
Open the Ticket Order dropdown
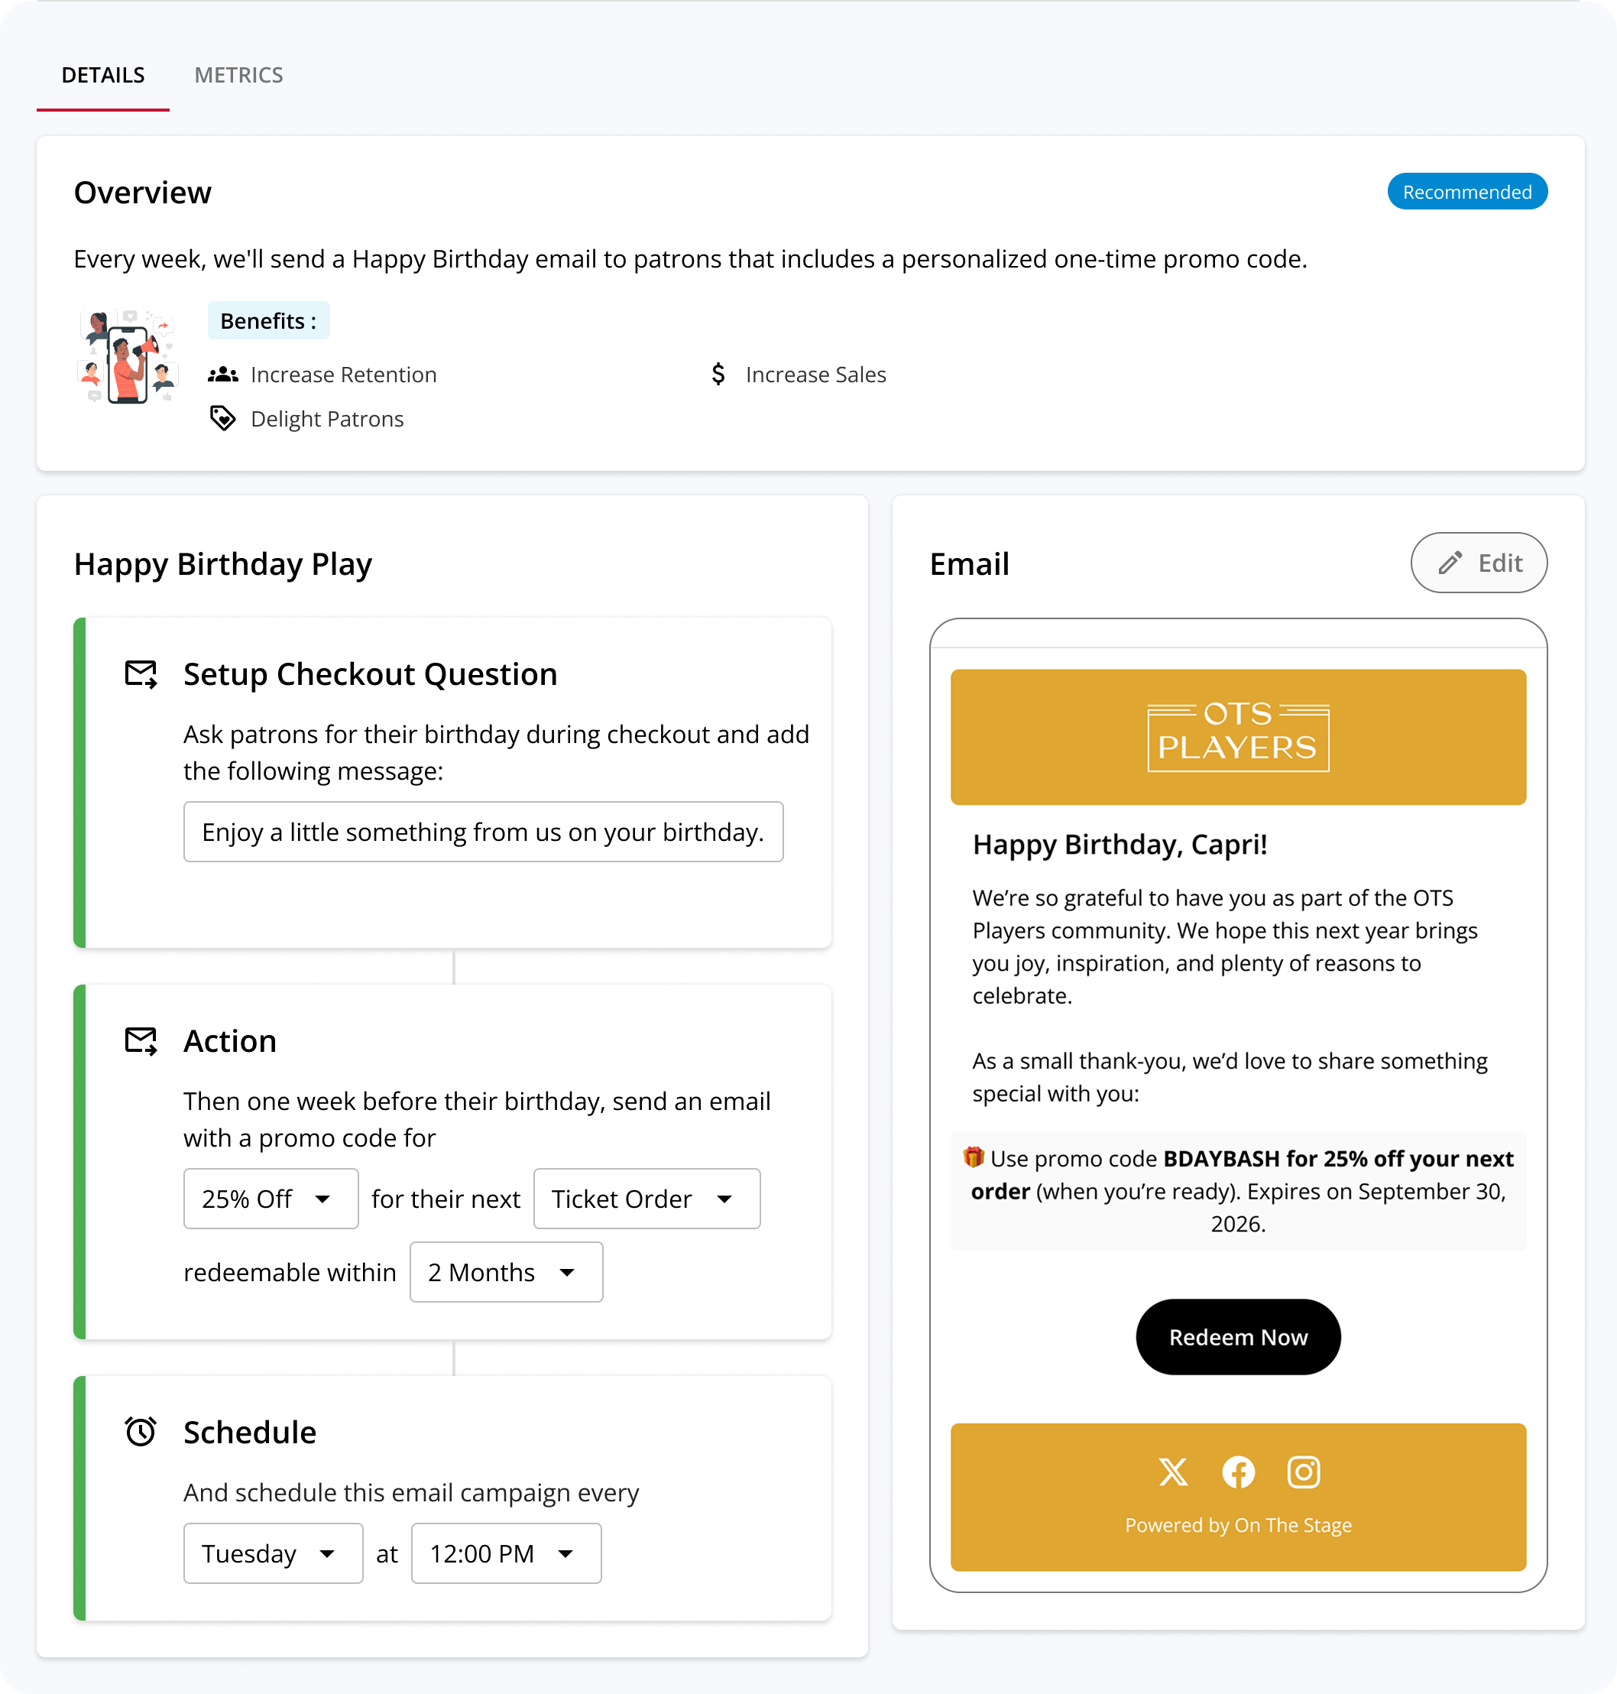646,1199
